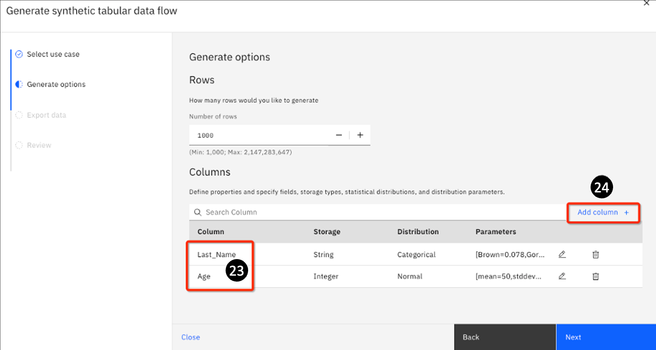Viewport: 656px width, 350px height.
Task: Click the Normal distribution value
Action: (410, 276)
